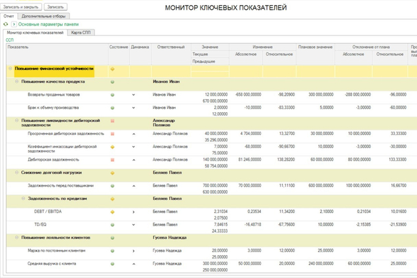Click the Записать button
This screenshot has width=417, height=278.
(x=55, y=7)
